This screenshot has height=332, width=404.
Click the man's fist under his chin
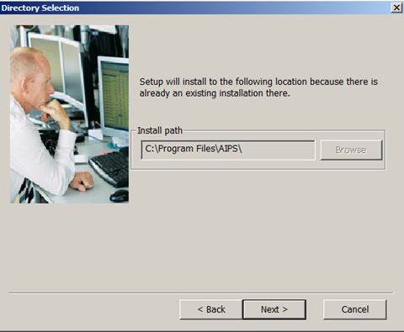pyautogui.click(x=56, y=111)
